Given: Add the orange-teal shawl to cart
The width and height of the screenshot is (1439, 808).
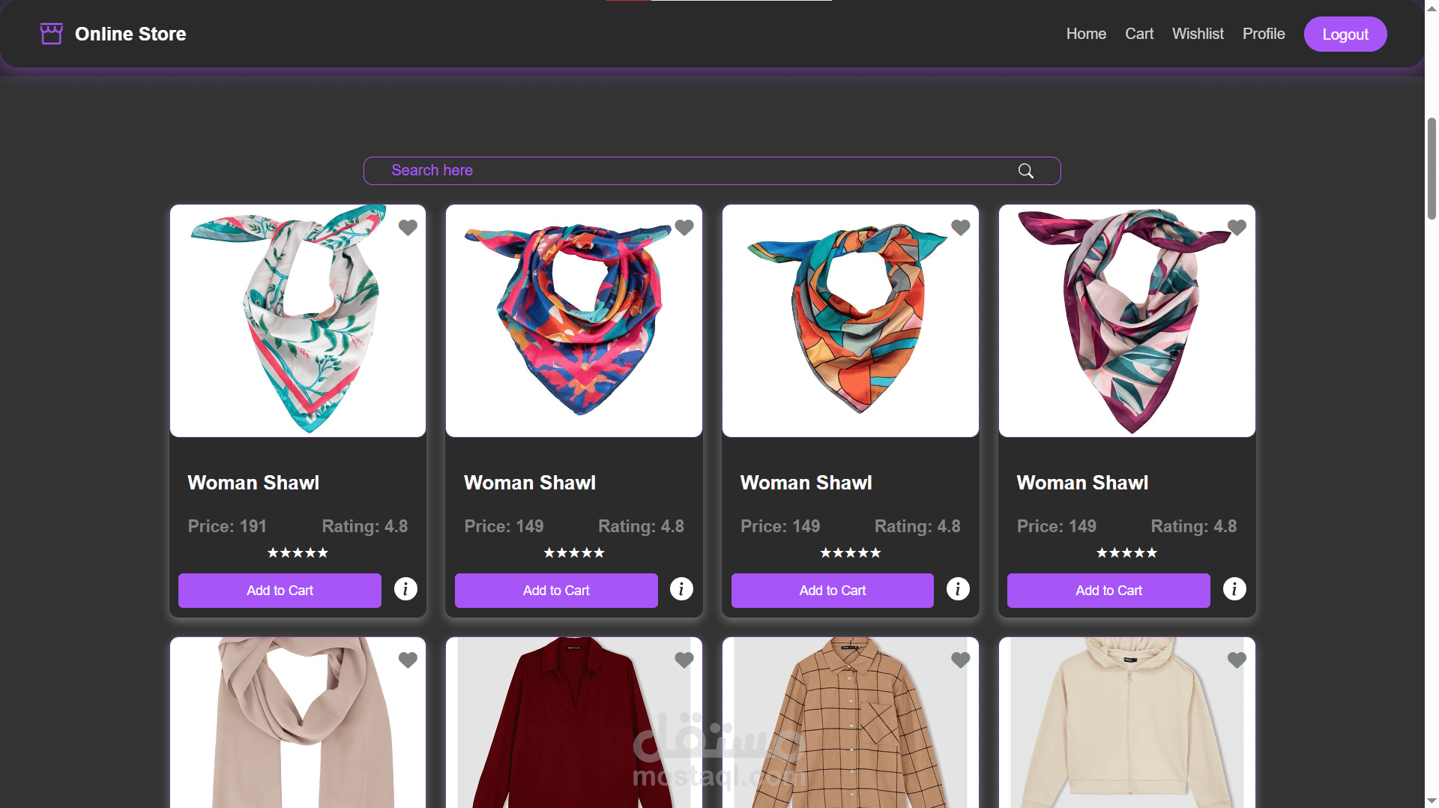Looking at the screenshot, I should click(833, 591).
